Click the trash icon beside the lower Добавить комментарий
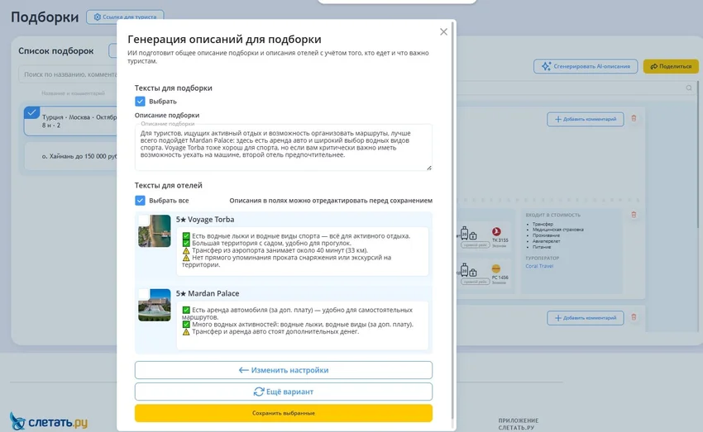Screen dimensions: 703x432 tap(634, 317)
